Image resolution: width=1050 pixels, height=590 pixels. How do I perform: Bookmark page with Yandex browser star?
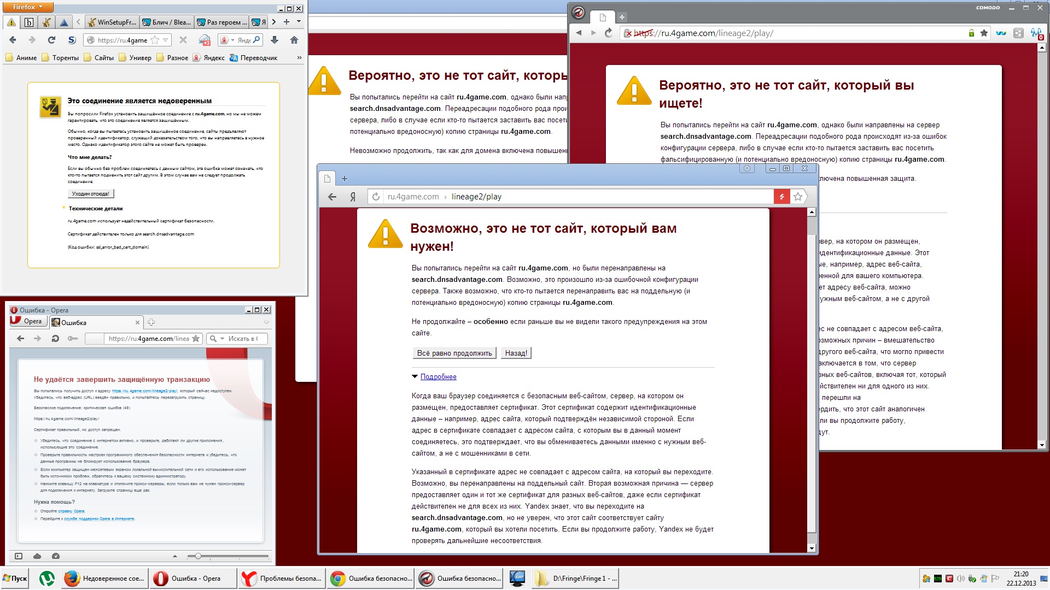(x=798, y=197)
